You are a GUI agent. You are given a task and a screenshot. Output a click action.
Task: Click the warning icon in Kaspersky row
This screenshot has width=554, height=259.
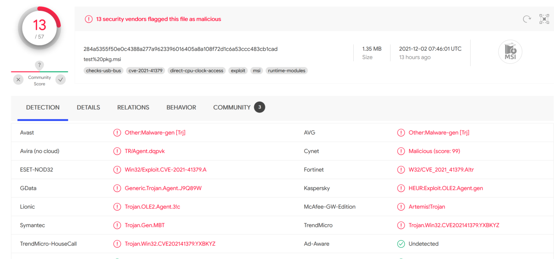[x=401, y=188]
